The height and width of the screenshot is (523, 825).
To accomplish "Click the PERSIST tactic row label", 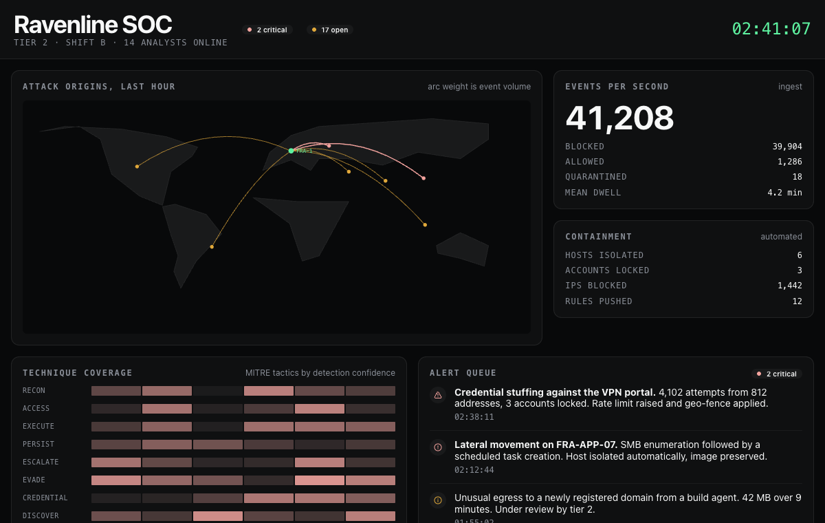I will tap(38, 445).
